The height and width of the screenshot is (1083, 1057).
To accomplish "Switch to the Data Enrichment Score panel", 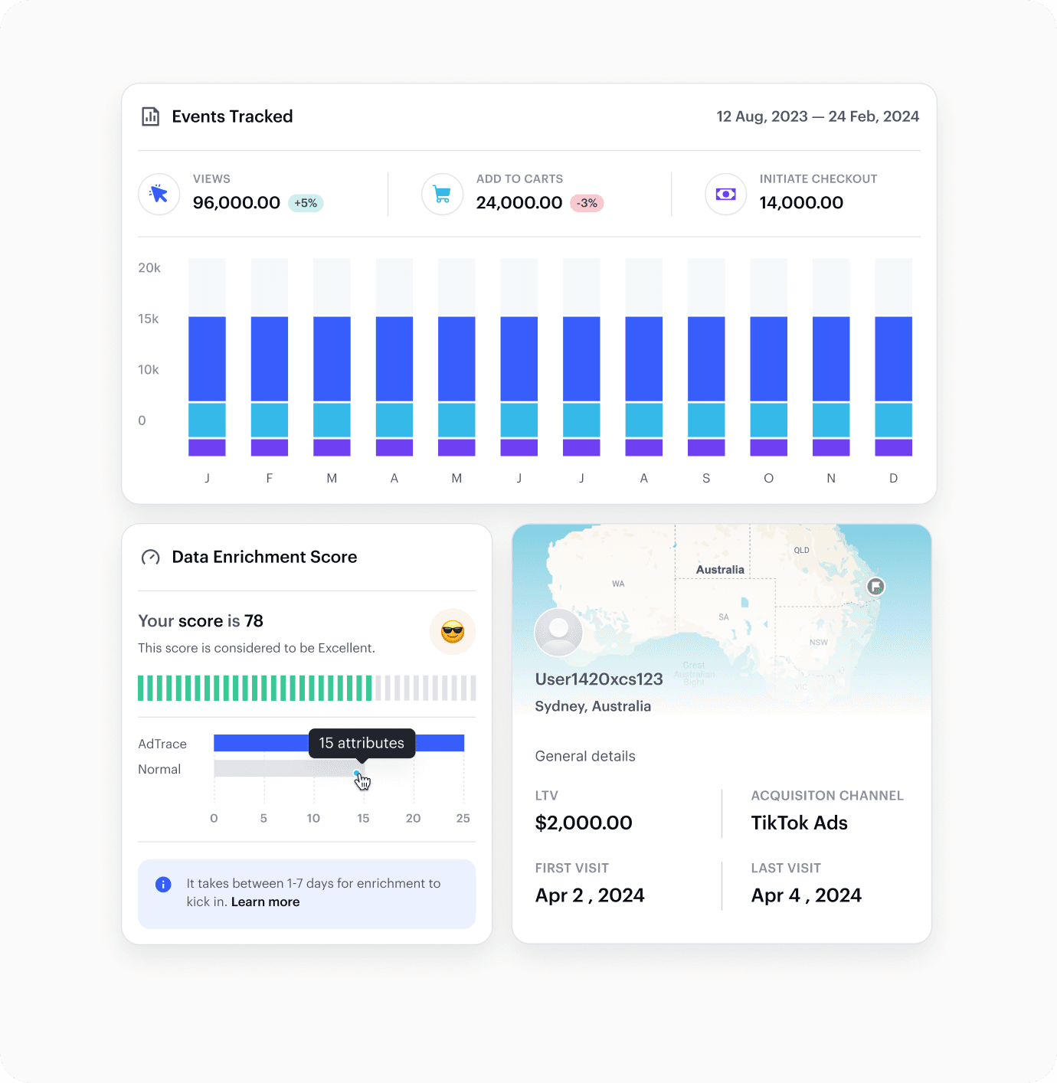I will point(263,557).
